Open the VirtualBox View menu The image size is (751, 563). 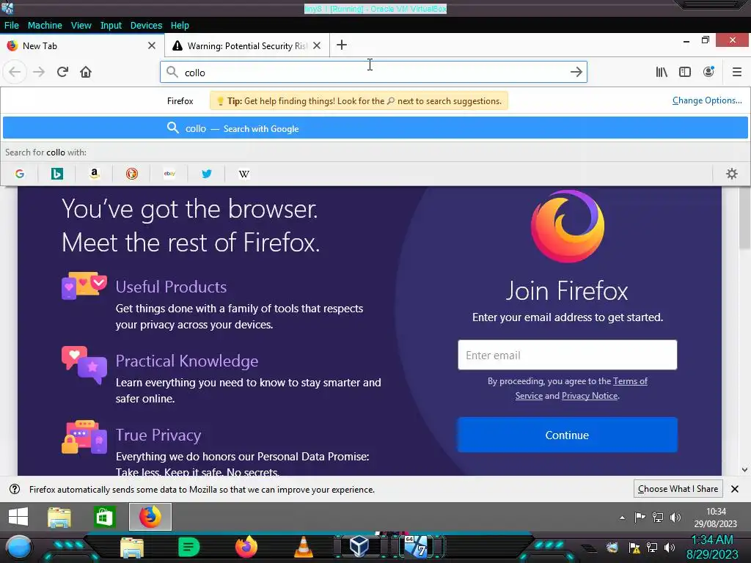click(81, 26)
